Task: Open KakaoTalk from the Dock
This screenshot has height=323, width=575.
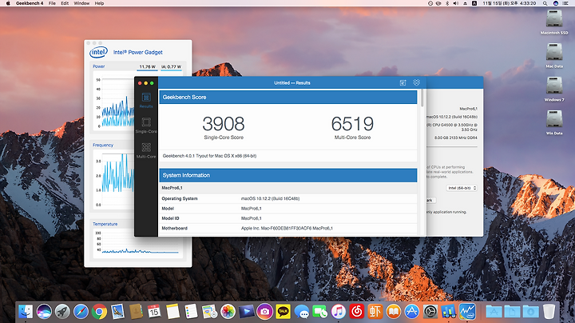Action: pyautogui.click(x=283, y=312)
